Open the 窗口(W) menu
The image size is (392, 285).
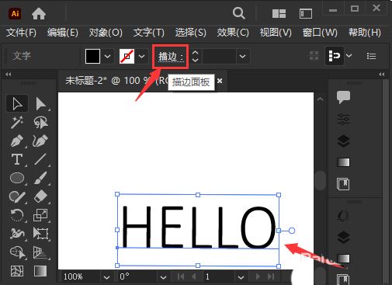click(x=320, y=33)
